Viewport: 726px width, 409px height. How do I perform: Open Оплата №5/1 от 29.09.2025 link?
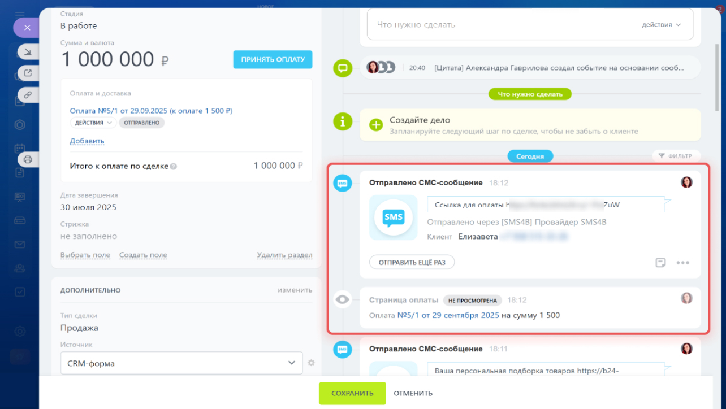pyautogui.click(x=151, y=111)
